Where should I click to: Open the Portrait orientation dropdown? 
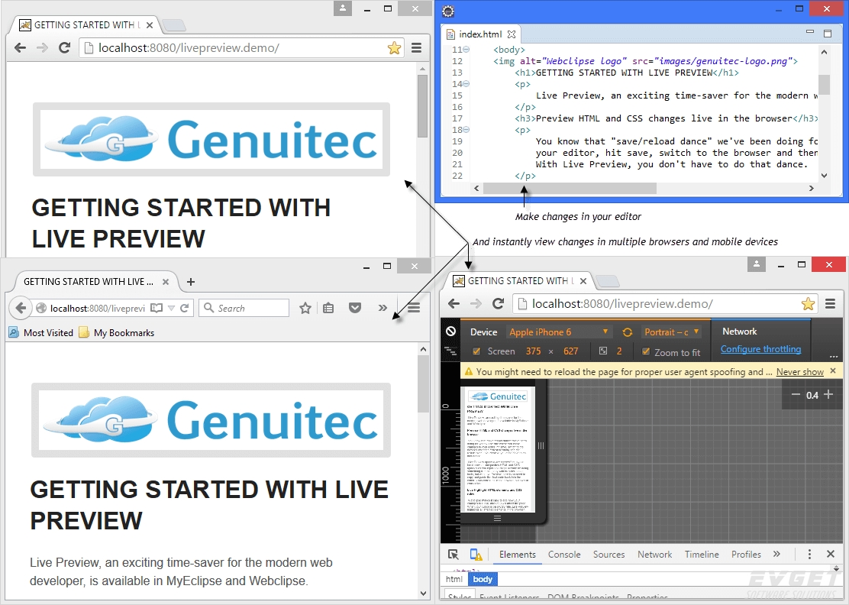click(671, 332)
